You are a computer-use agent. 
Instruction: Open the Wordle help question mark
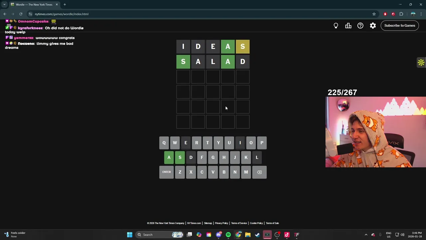pyautogui.click(x=360, y=26)
